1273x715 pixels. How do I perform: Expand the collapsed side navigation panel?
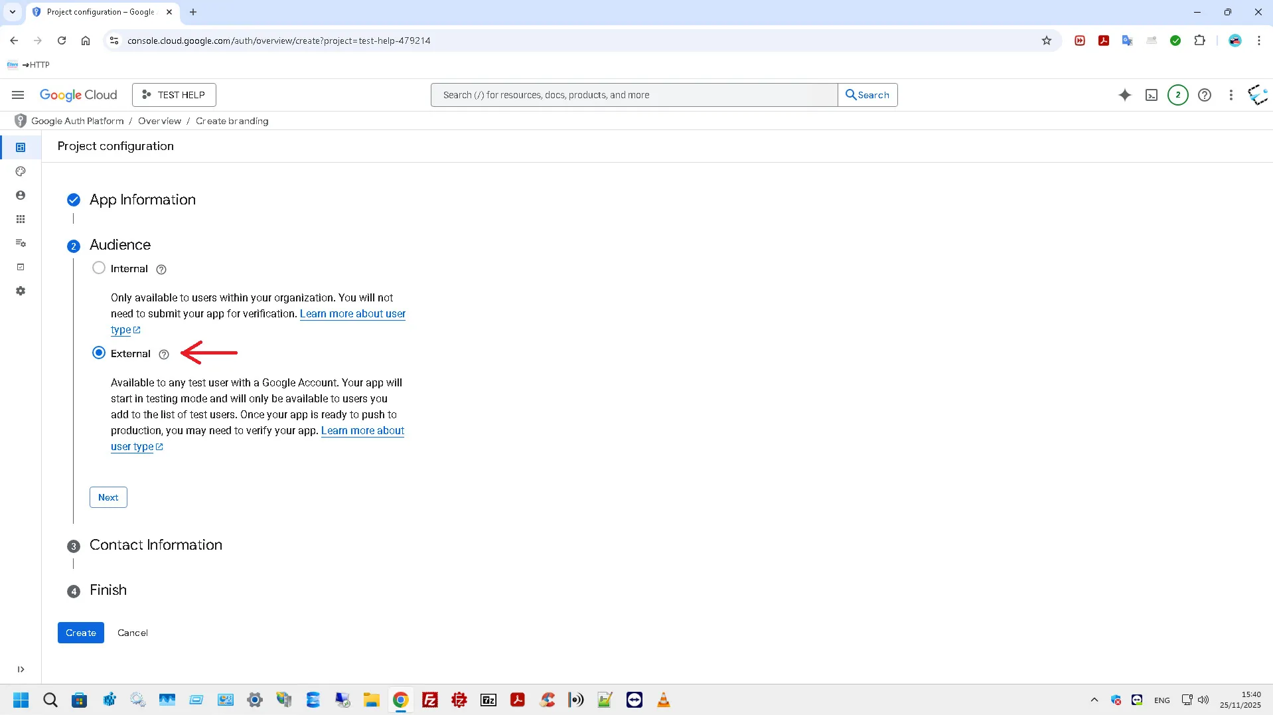(21, 669)
